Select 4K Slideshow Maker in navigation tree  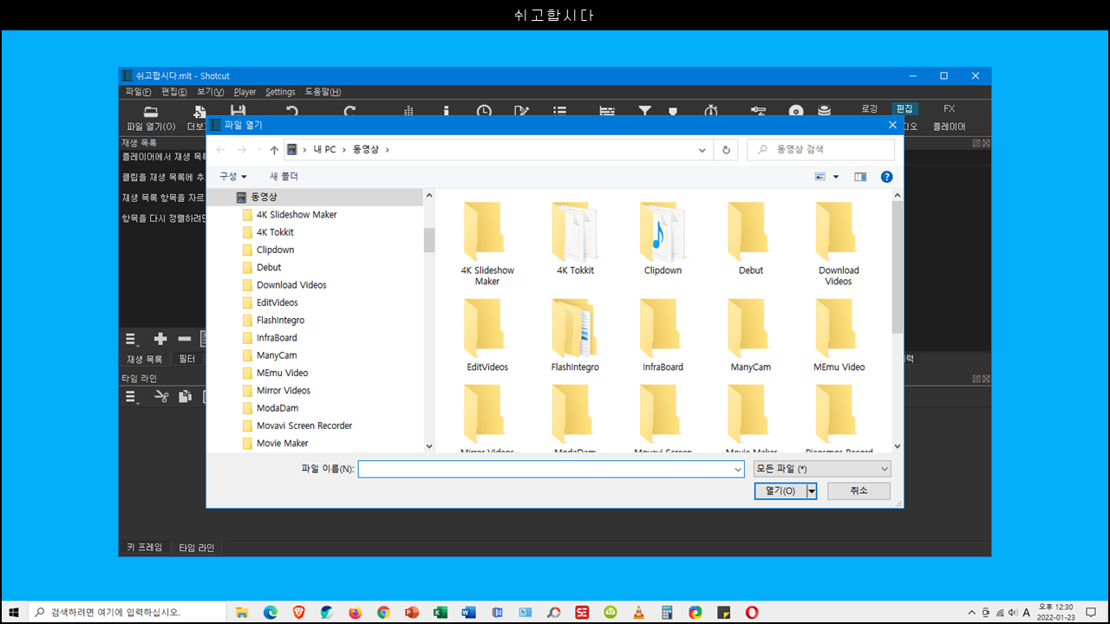pos(297,214)
